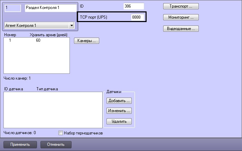This screenshot has height=151, width=242.
Task: Open the Мониторинг settings
Action: point(181,17)
